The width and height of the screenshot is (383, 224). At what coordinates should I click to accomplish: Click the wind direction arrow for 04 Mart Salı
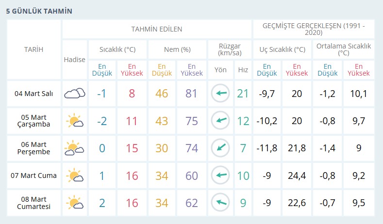[220, 93]
